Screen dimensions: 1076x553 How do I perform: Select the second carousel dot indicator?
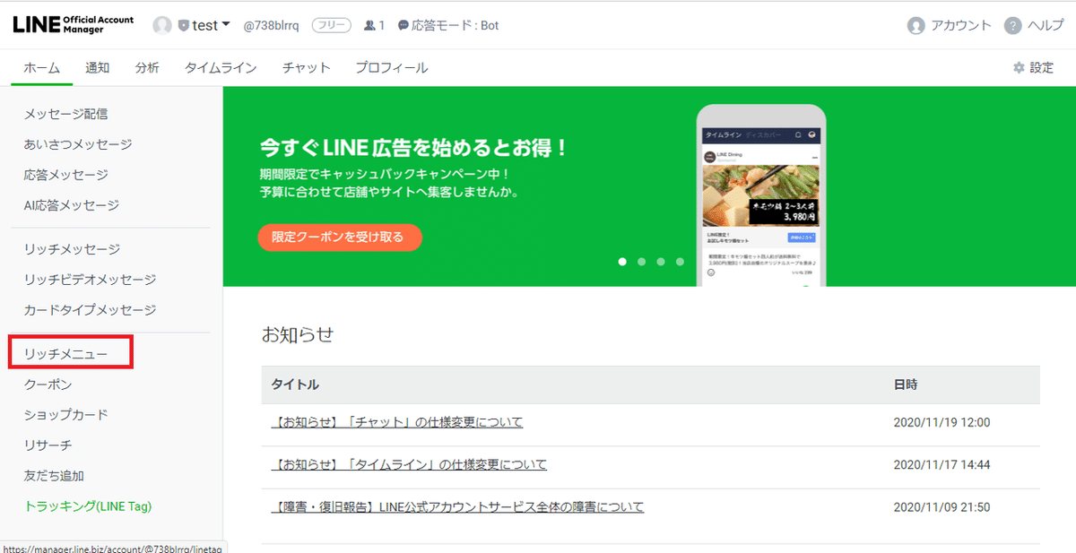[641, 262]
